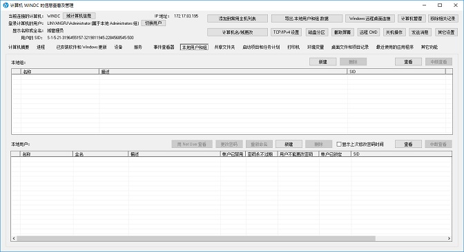Click the 关机操作 shutdown button
This screenshot has width=464, height=252.
click(394, 32)
